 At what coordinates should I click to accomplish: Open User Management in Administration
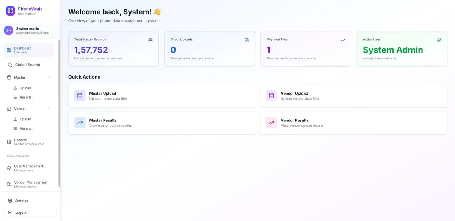29,168
